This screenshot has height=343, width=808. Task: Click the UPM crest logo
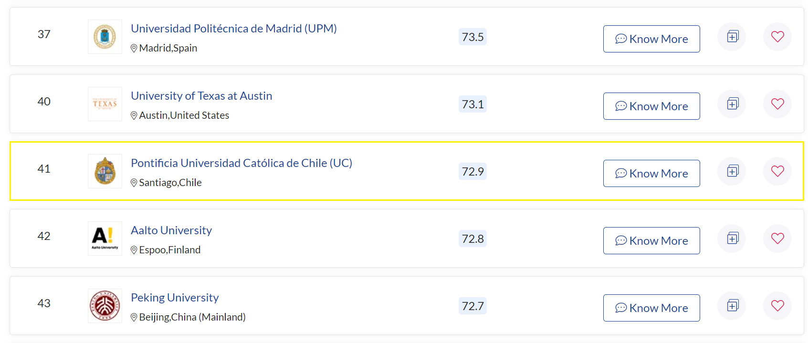[105, 37]
